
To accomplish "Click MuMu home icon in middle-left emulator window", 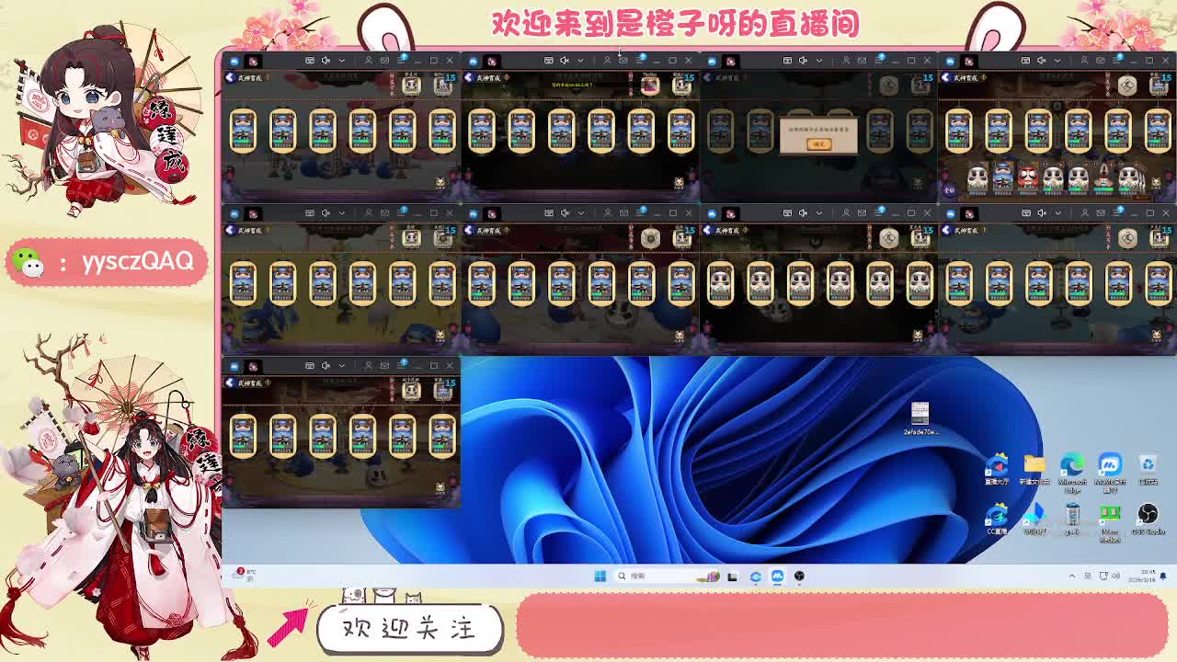I will [x=234, y=213].
